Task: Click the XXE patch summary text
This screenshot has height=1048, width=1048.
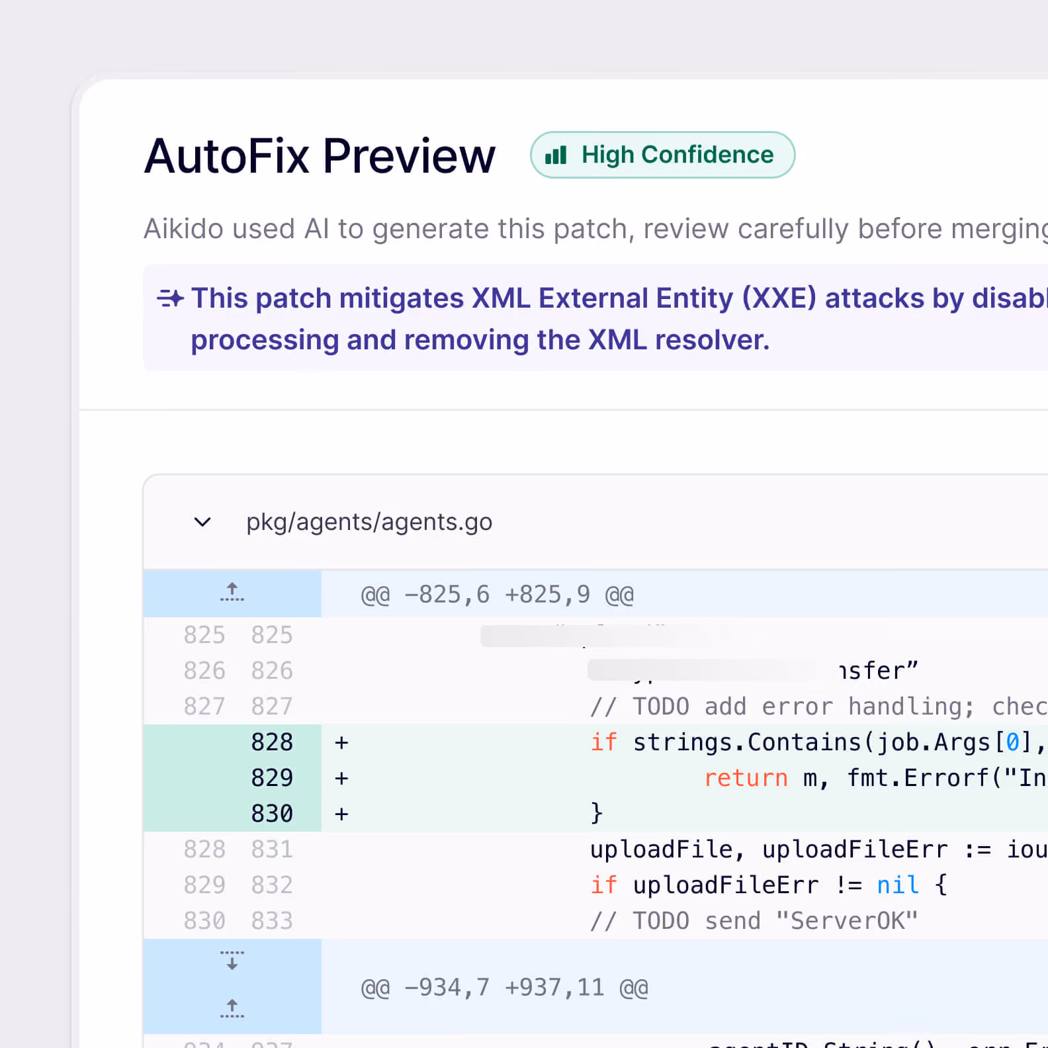Action: [x=619, y=319]
